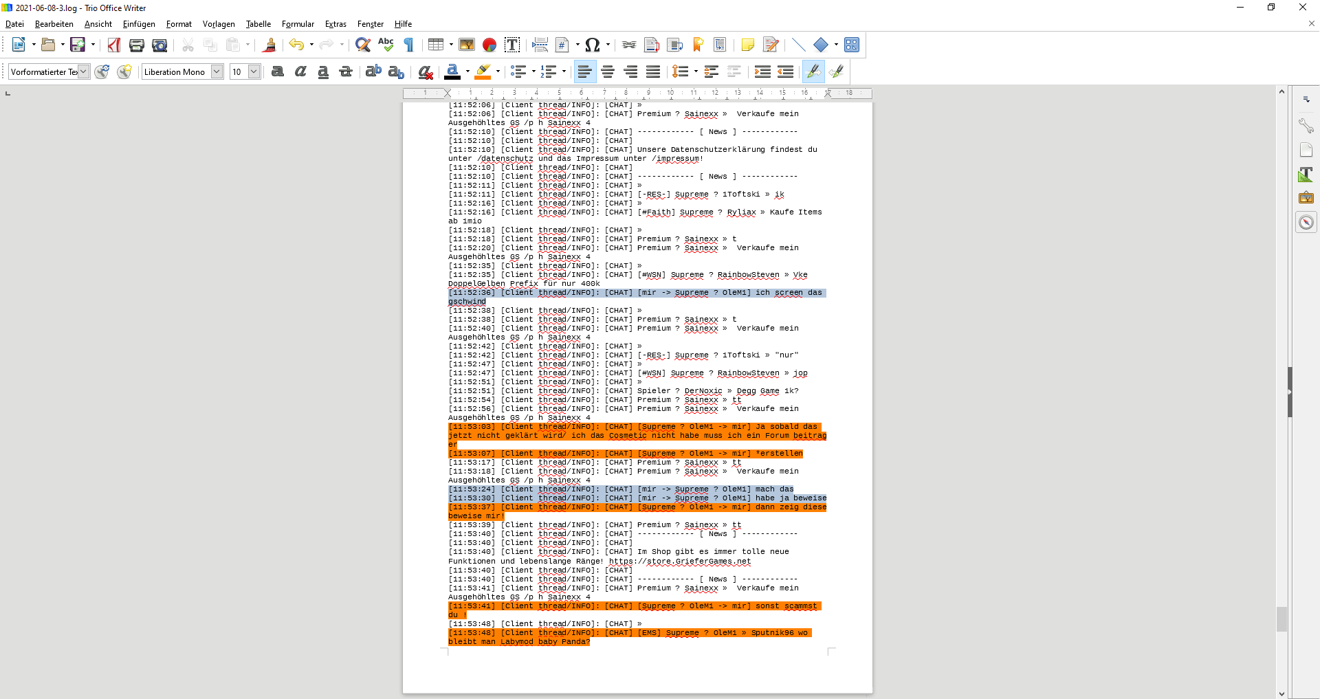Screen dimensions: 1320x699
Task: Insert a chart
Action: pos(489,45)
